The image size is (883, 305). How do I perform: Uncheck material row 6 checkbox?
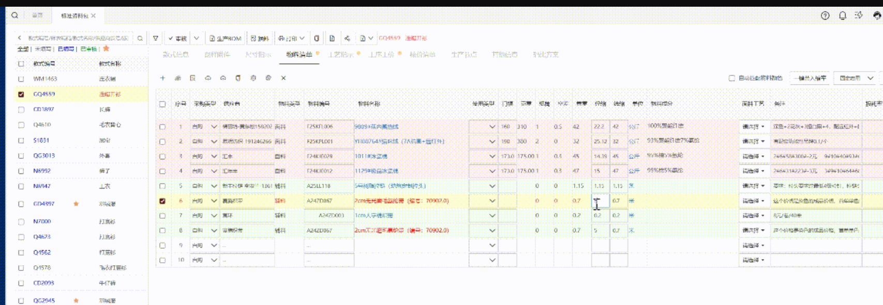pyautogui.click(x=162, y=201)
